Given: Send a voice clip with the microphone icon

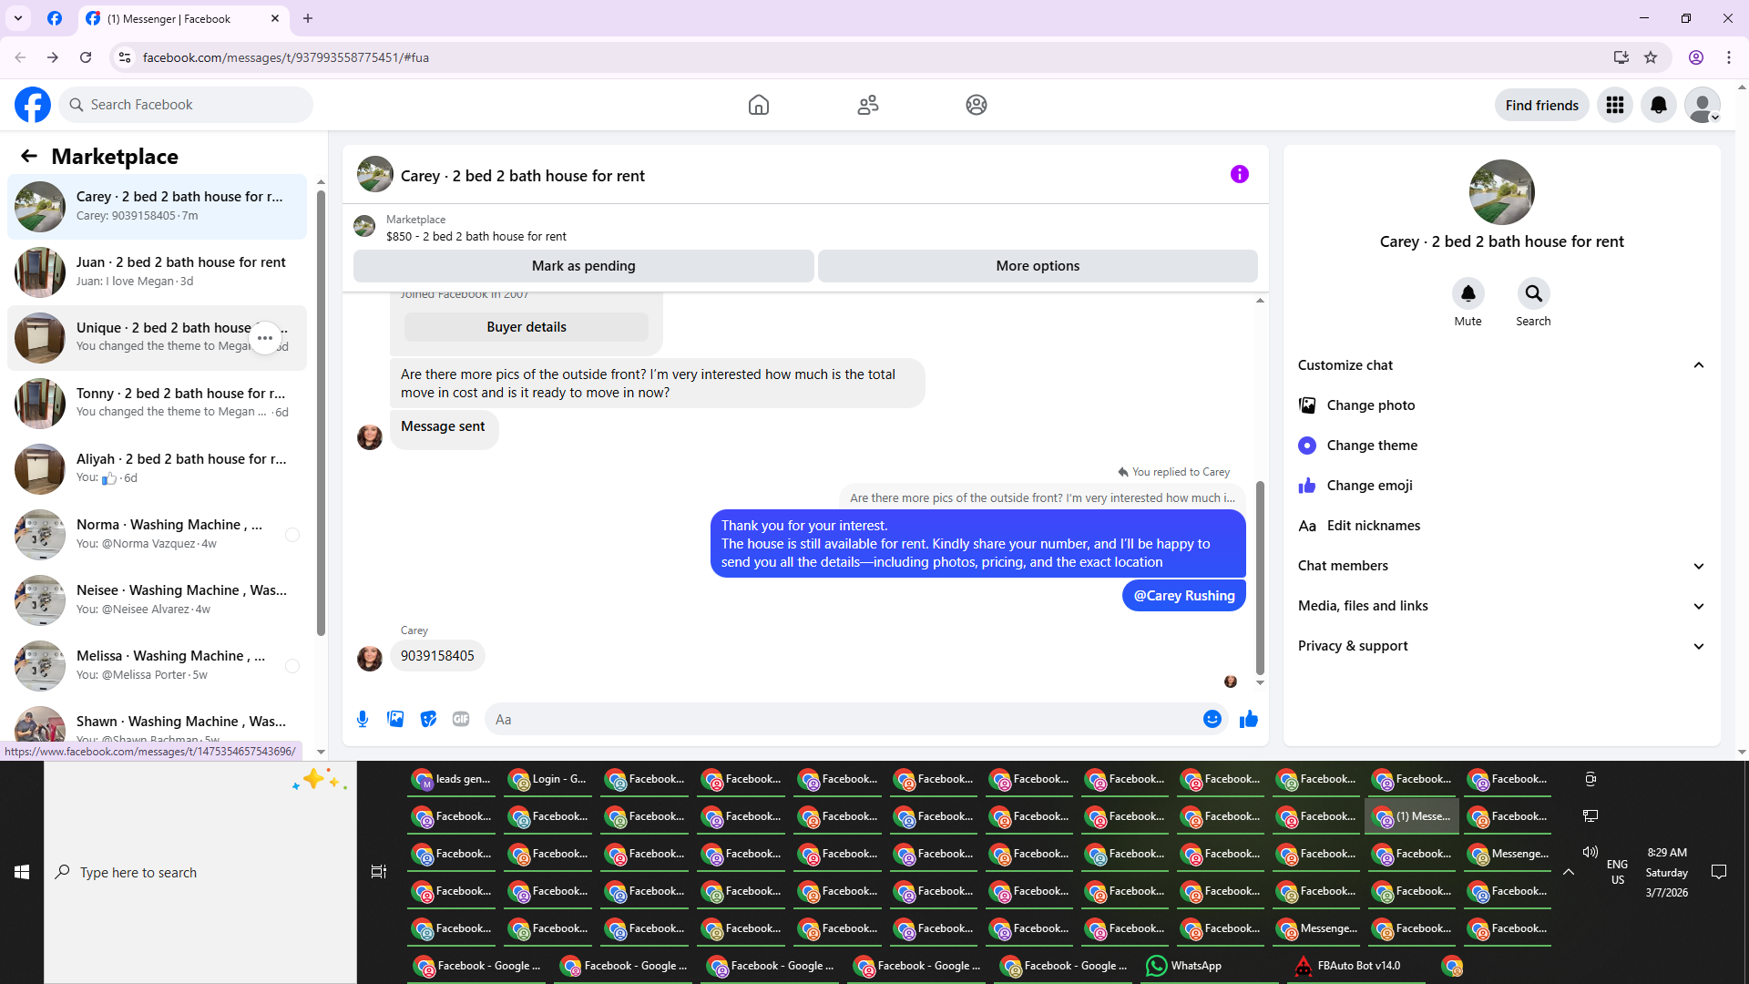Looking at the screenshot, I should (363, 719).
